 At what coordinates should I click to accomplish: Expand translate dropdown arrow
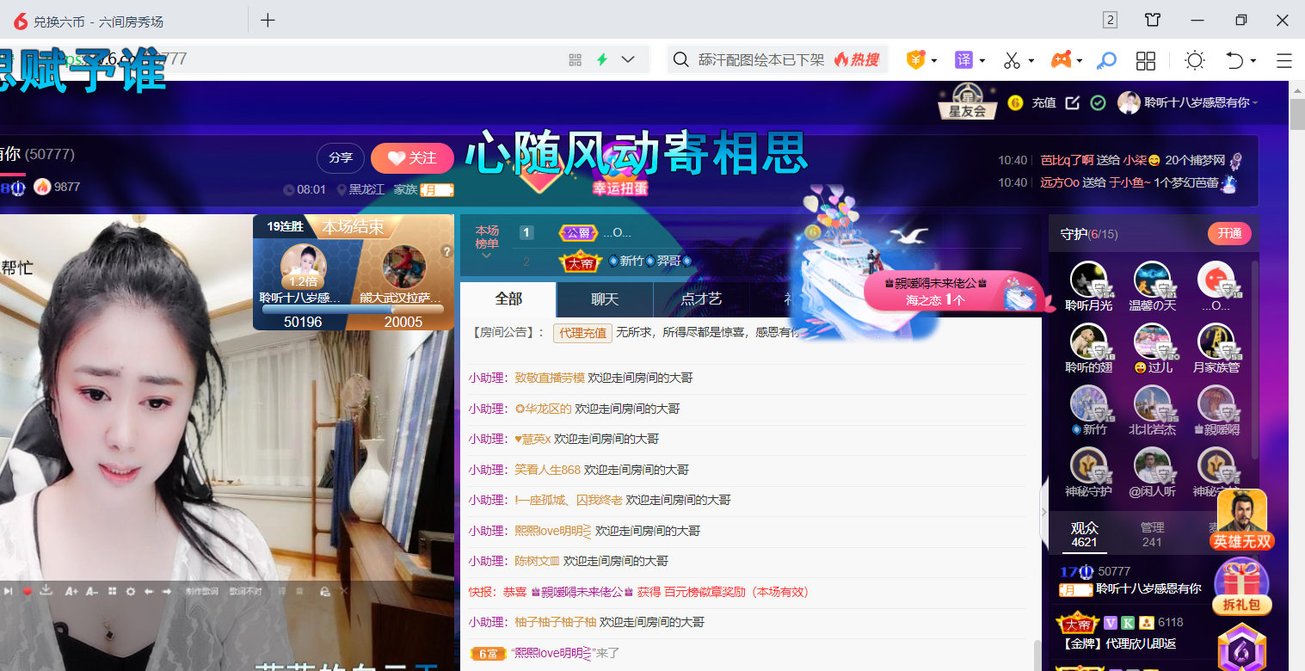click(x=982, y=61)
